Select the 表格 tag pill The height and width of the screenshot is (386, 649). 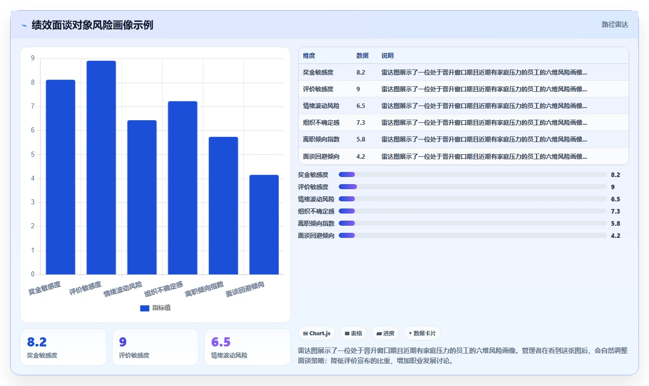(x=353, y=333)
